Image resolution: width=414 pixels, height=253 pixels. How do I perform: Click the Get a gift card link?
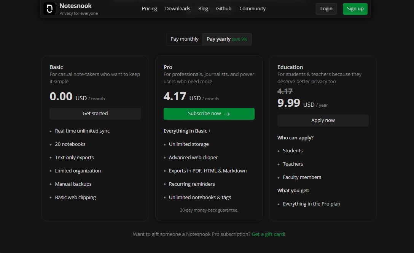(x=268, y=234)
